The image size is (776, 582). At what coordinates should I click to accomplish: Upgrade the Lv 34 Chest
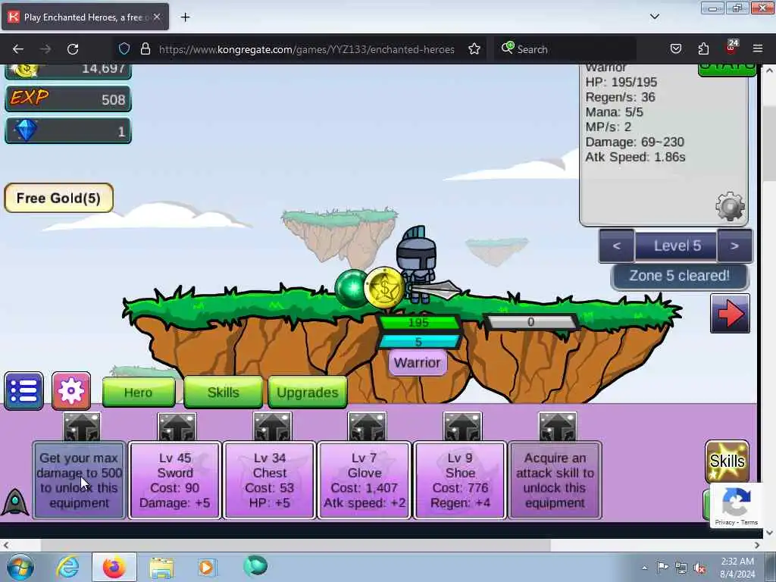tap(269, 480)
